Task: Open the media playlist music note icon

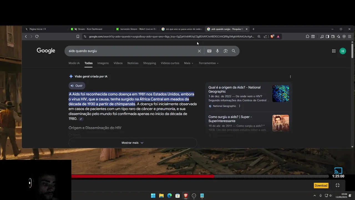Action: tap(322, 36)
